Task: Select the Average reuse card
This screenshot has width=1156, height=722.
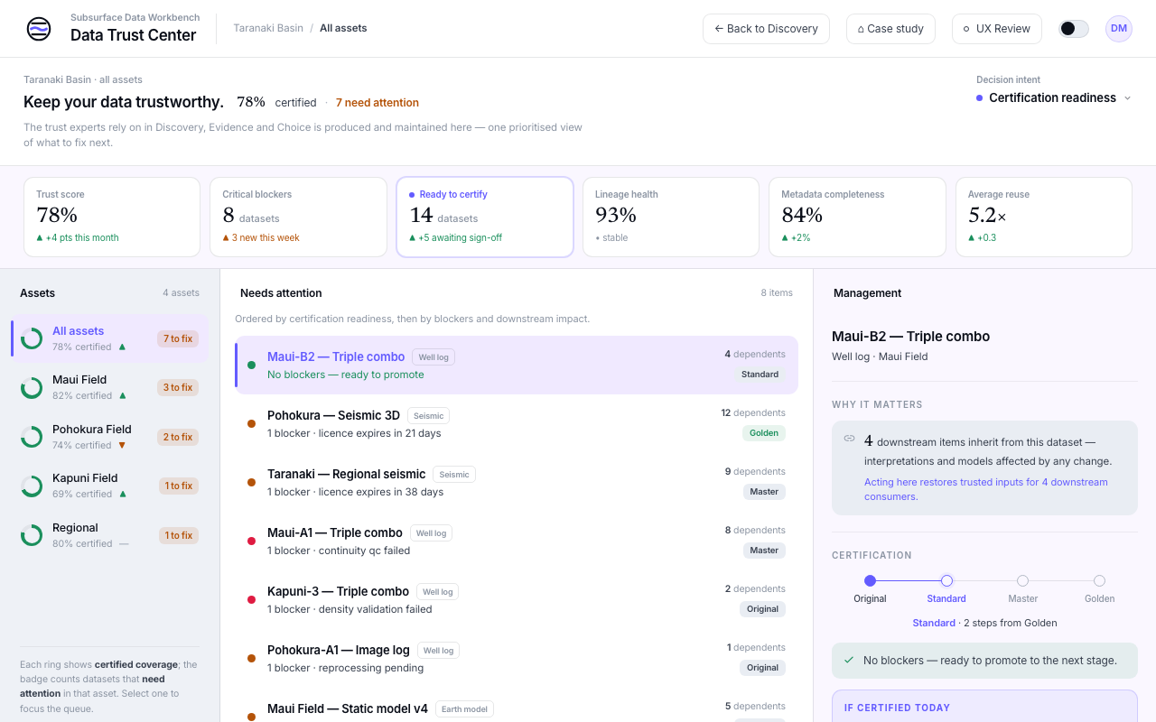Action: (x=1044, y=217)
